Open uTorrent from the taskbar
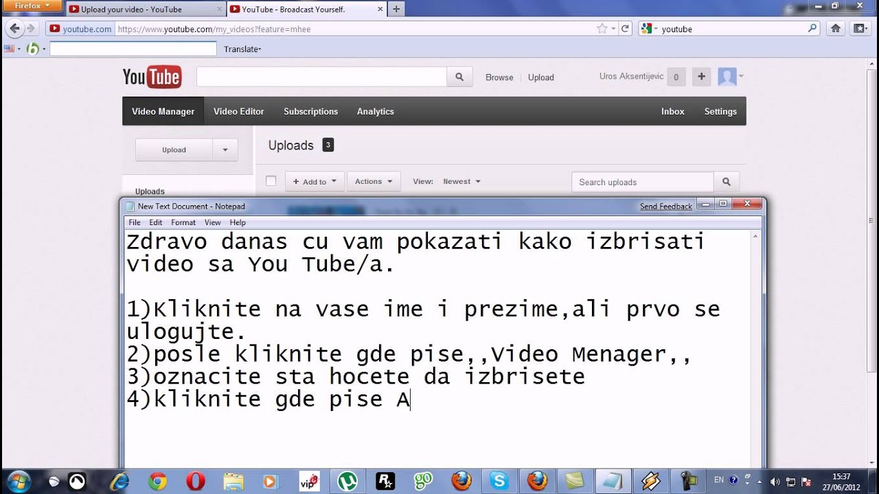This screenshot has width=879, height=494. pyautogui.click(x=347, y=481)
